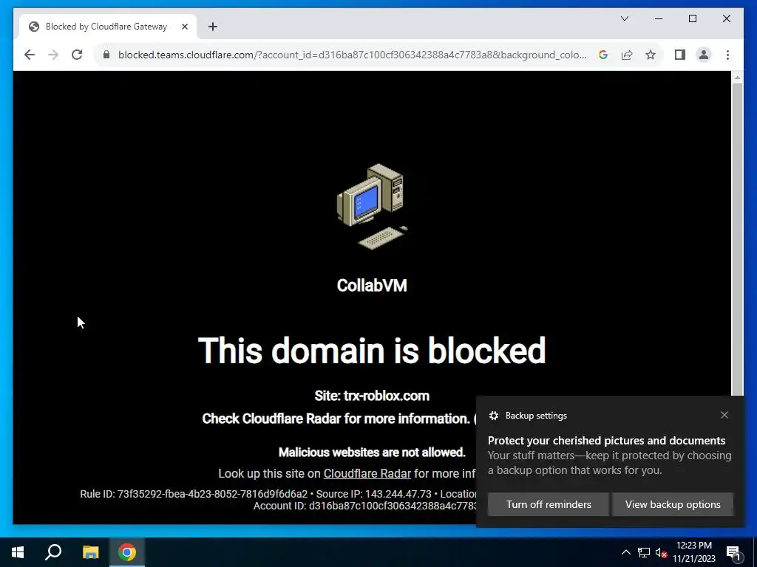Turn off backup reminders

pos(549,504)
